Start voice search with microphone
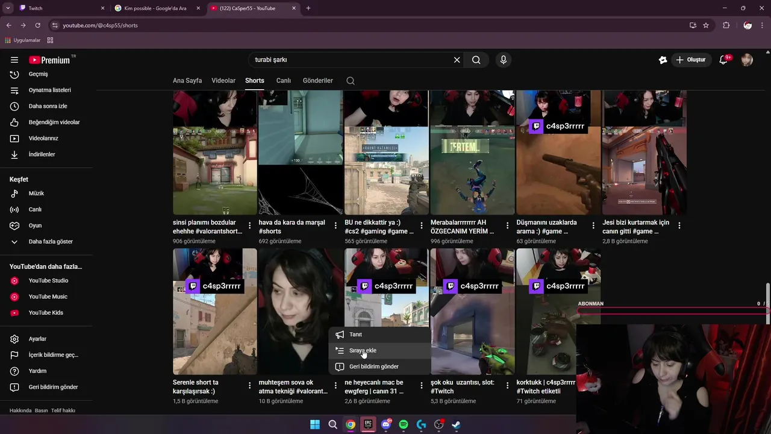Screen dimensions: 771x434 [x=504, y=60]
